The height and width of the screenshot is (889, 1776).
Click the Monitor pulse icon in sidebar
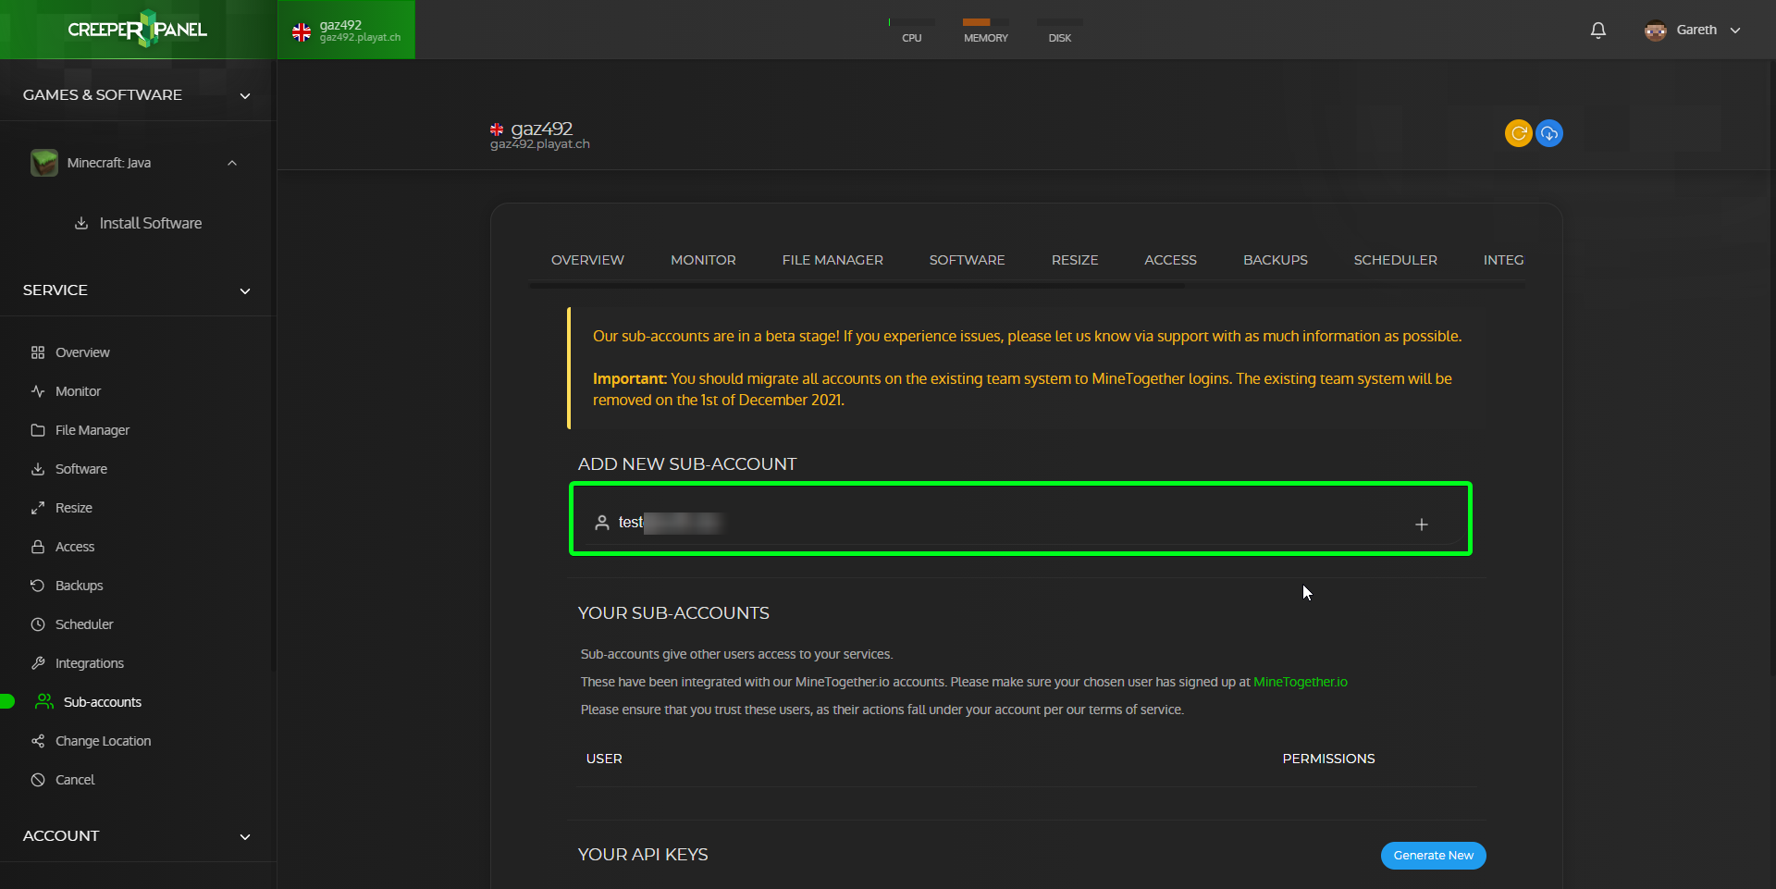click(38, 391)
